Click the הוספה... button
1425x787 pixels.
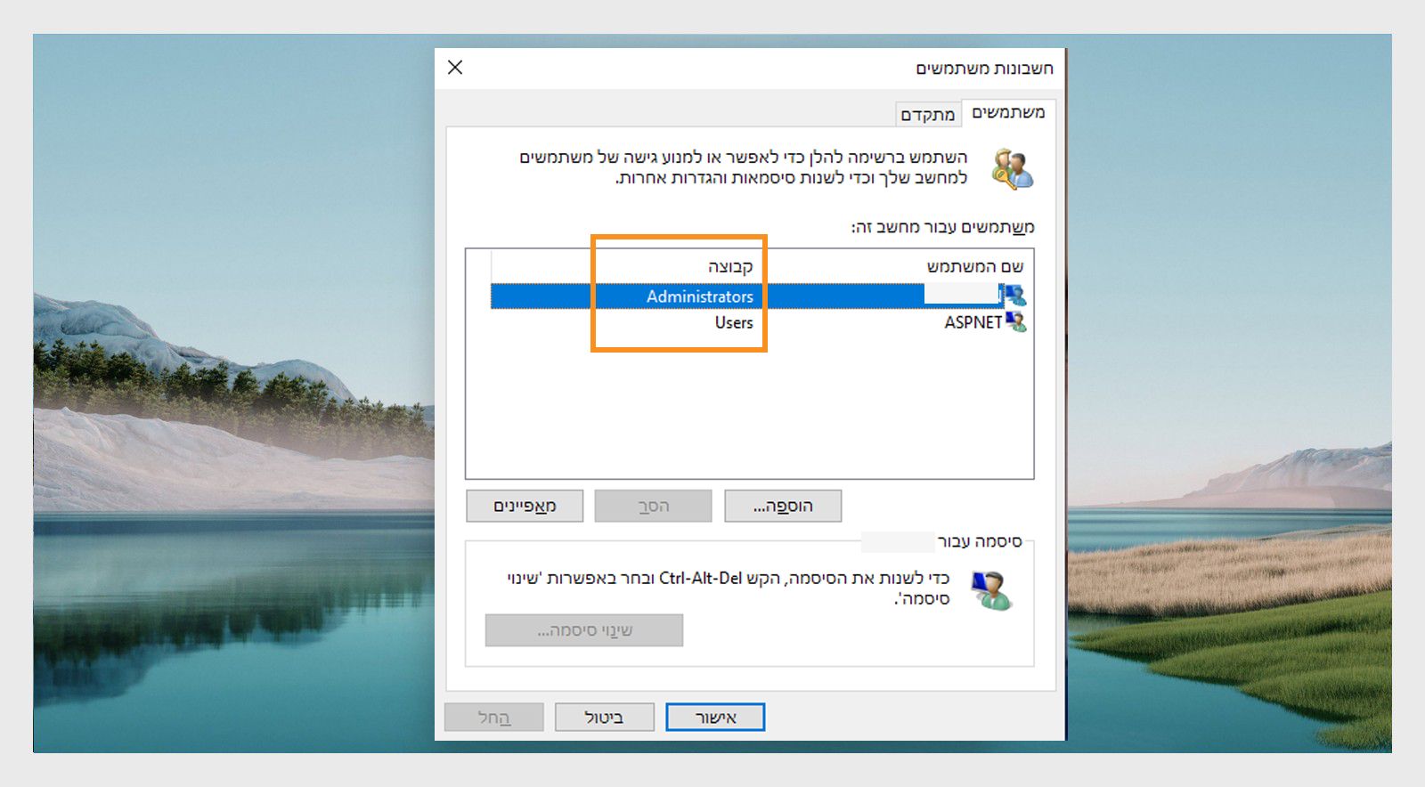pyautogui.click(x=783, y=506)
